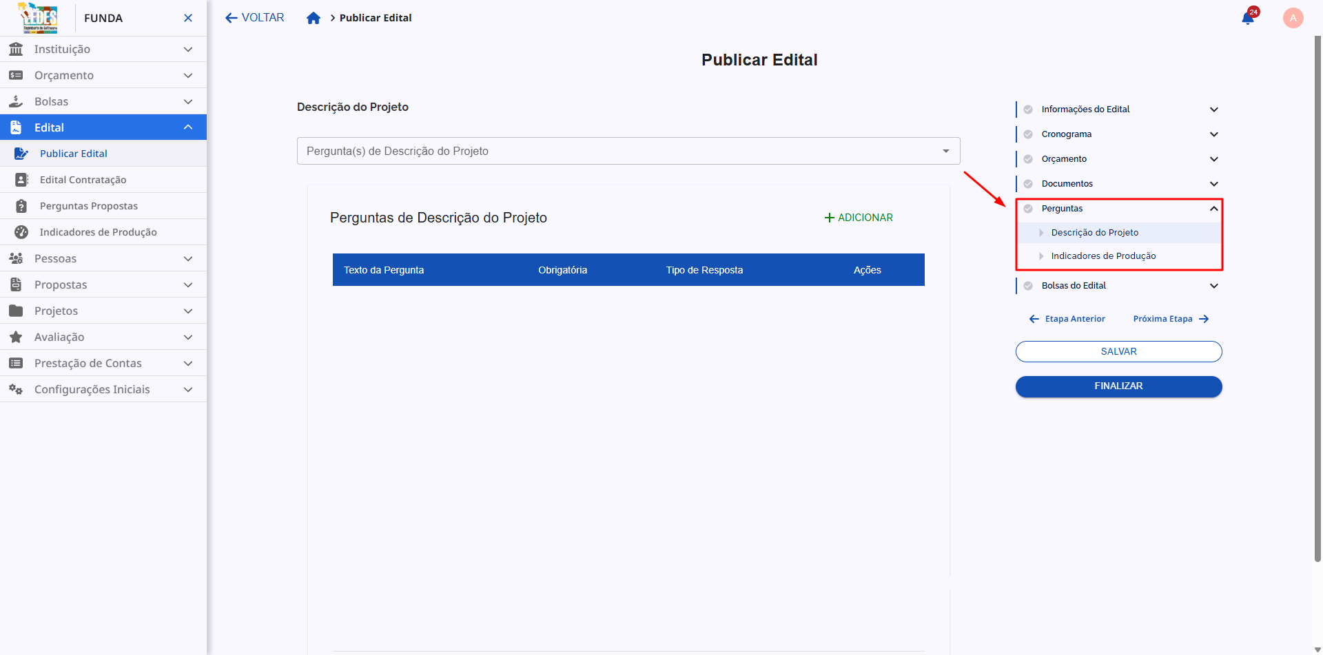Collapse the Perguntas section chevron

tap(1213, 208)
